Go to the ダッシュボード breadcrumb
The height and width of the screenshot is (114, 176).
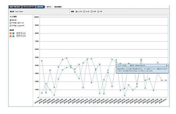pyautogui.click(x=28, y=7)
